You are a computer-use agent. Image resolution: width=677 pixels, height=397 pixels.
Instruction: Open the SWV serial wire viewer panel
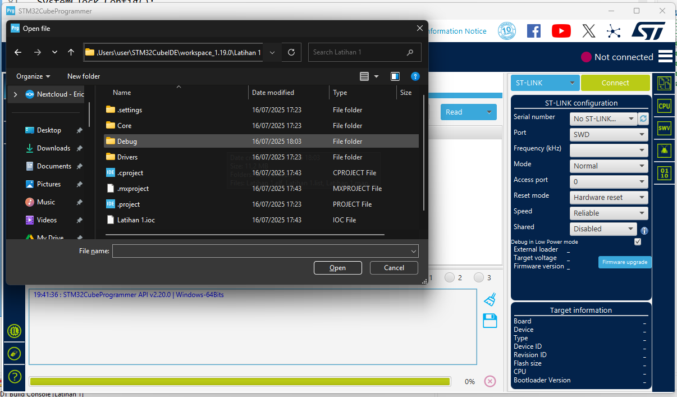point(664,128)
